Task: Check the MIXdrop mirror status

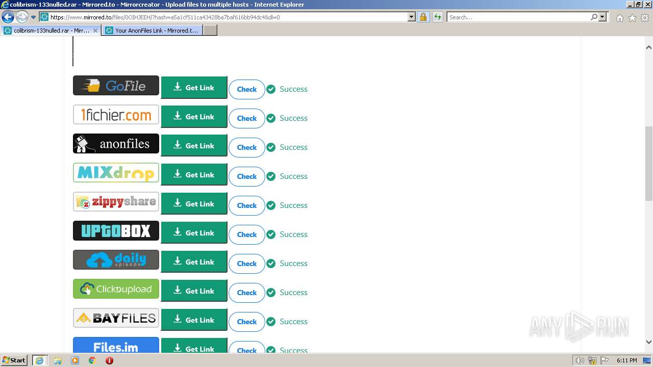Action: [247, 176]
